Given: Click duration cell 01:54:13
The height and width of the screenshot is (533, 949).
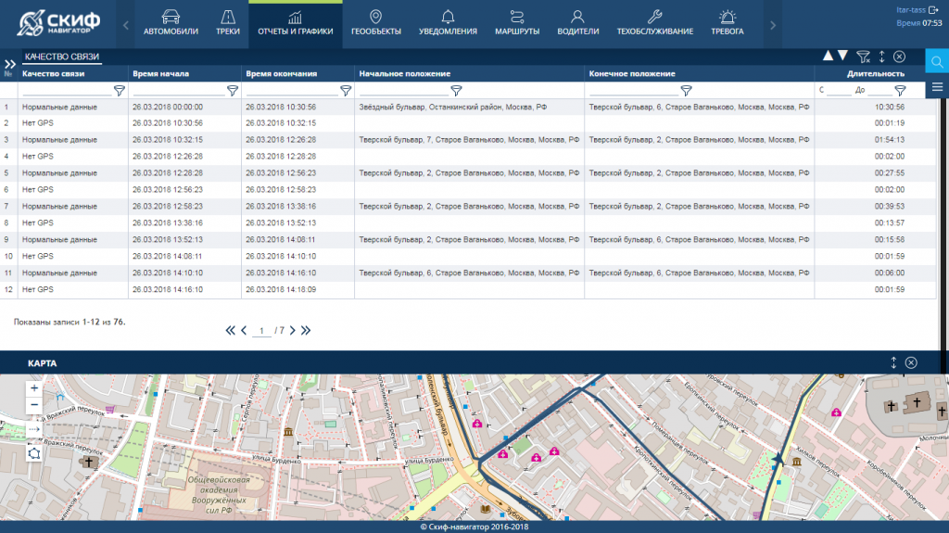Looking at the screenshot, I should point(889,139).
